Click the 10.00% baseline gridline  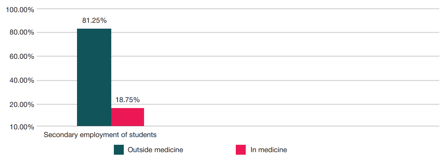pos(238,126)
